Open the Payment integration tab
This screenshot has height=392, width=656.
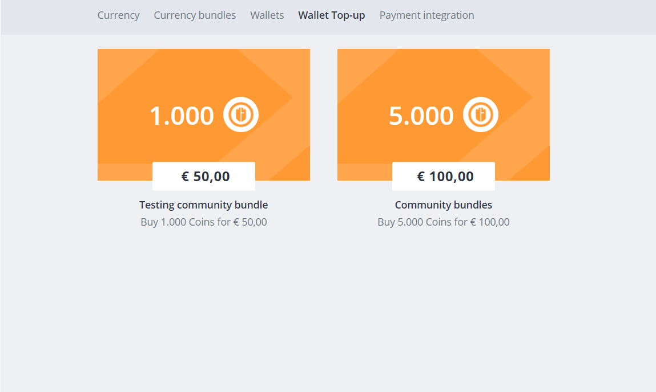tap(426, 15)
